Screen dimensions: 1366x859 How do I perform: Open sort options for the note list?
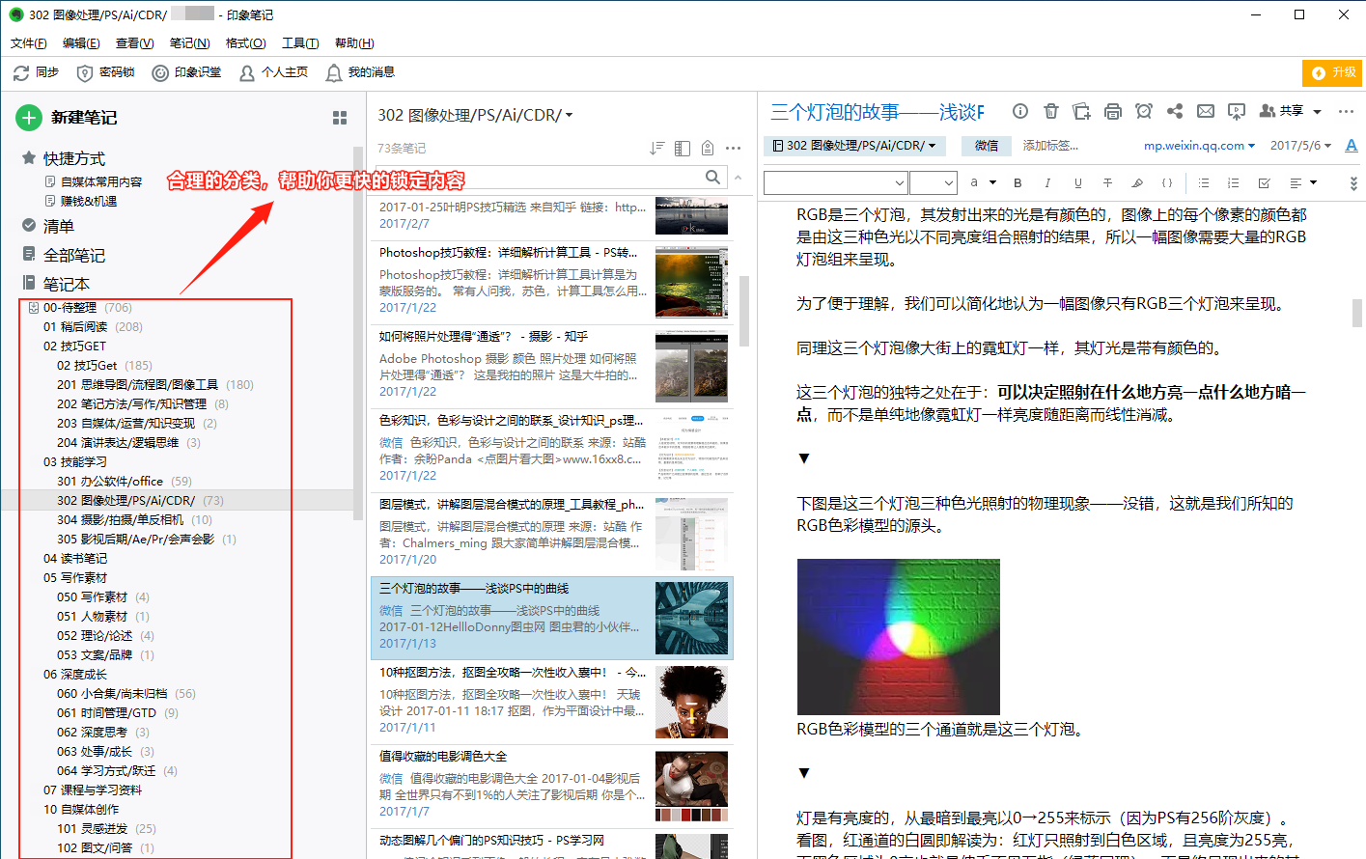(x=657, y=148)
